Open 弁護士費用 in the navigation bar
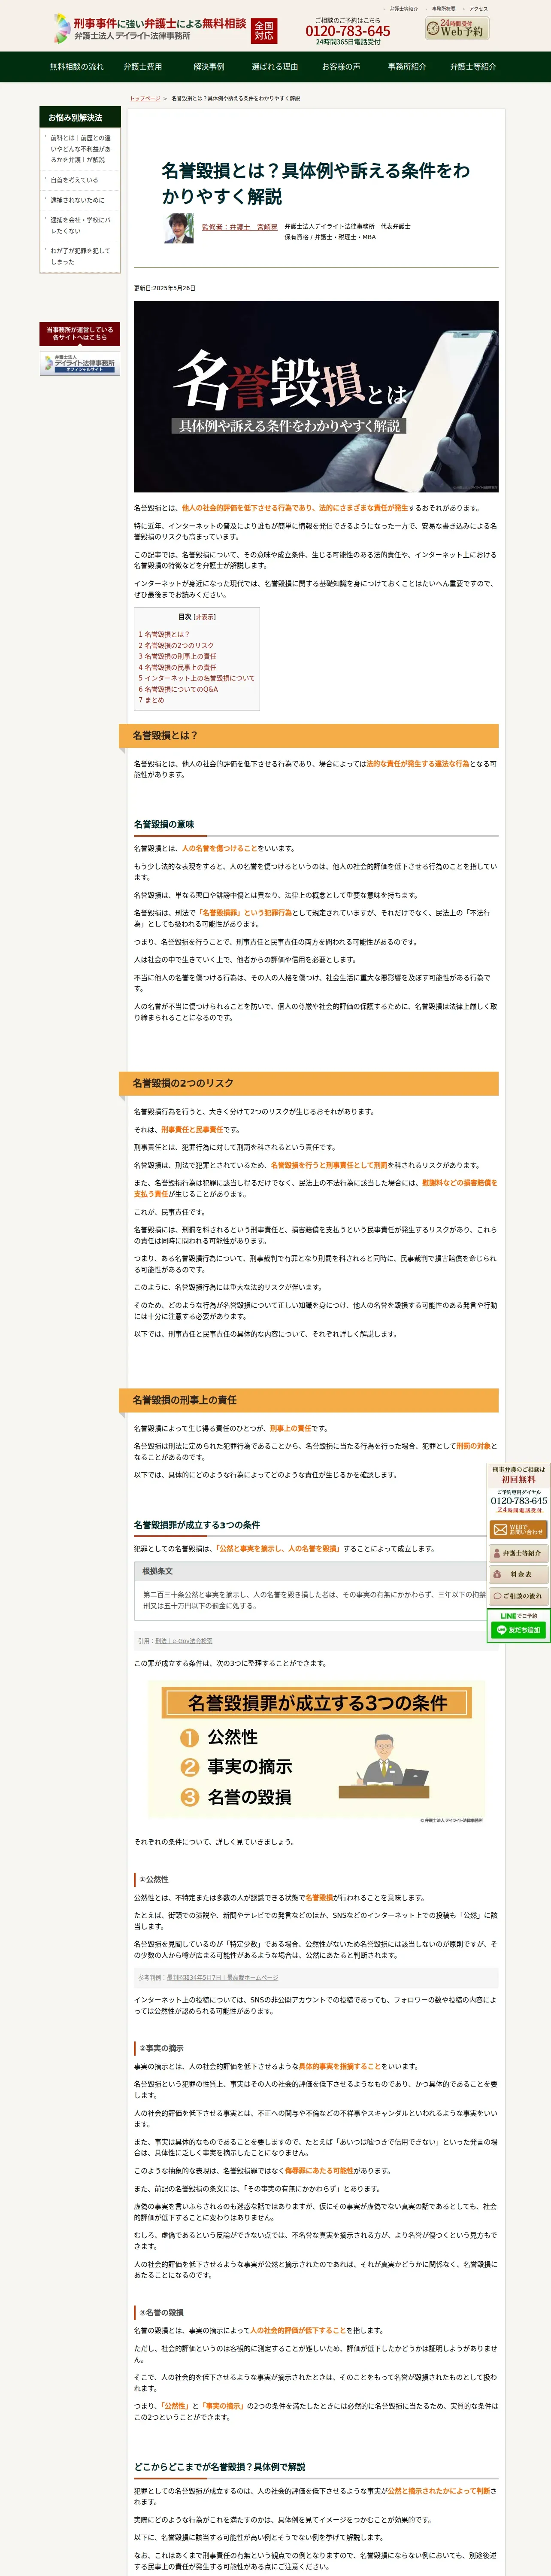The height and width of the screenshot is (2576, 551). coord(143,67)
